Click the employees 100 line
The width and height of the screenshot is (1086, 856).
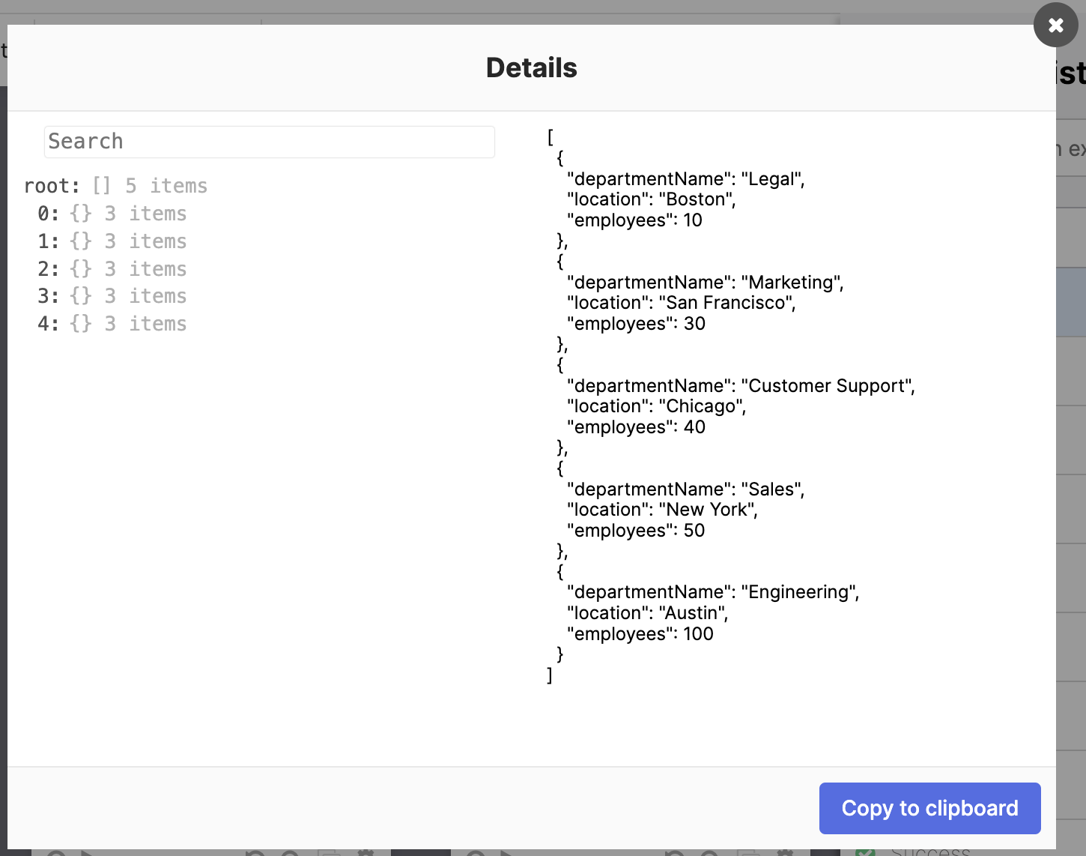click(x=640, y=634)
